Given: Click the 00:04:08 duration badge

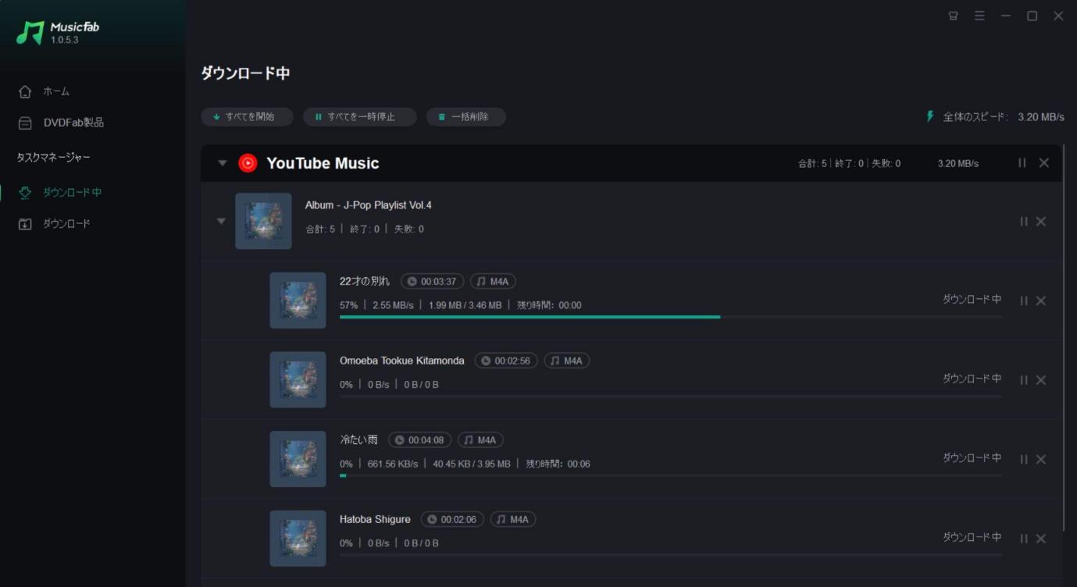Looking at the screenshot, I should 419,440.
